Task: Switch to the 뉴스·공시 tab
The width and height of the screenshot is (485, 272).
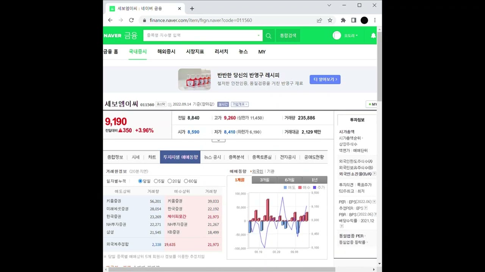Action: point(213,157)
